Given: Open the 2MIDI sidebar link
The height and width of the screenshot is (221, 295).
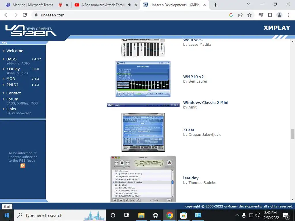Looking at the screenshot, I should pos(12,85).
